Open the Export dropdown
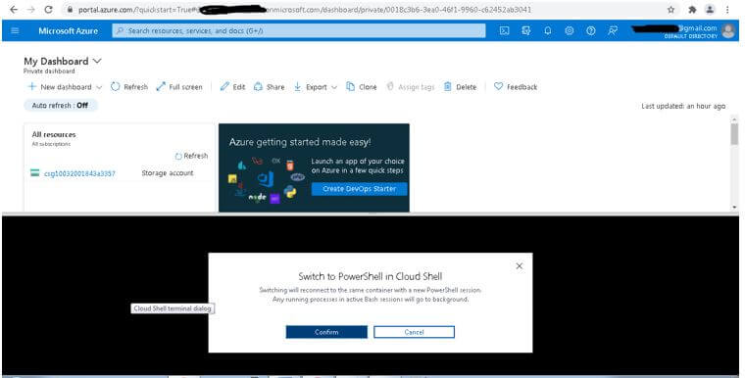Image resolution: width=745 pixels, height=378 pixels. (316, 87)
